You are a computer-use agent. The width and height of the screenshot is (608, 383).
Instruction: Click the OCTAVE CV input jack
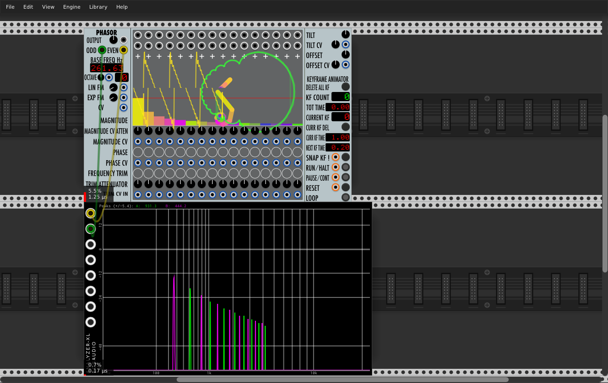coord(109,77)
